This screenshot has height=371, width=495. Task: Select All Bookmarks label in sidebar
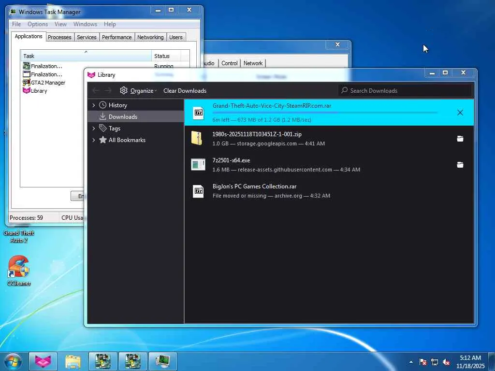click(x=127, y=140)
